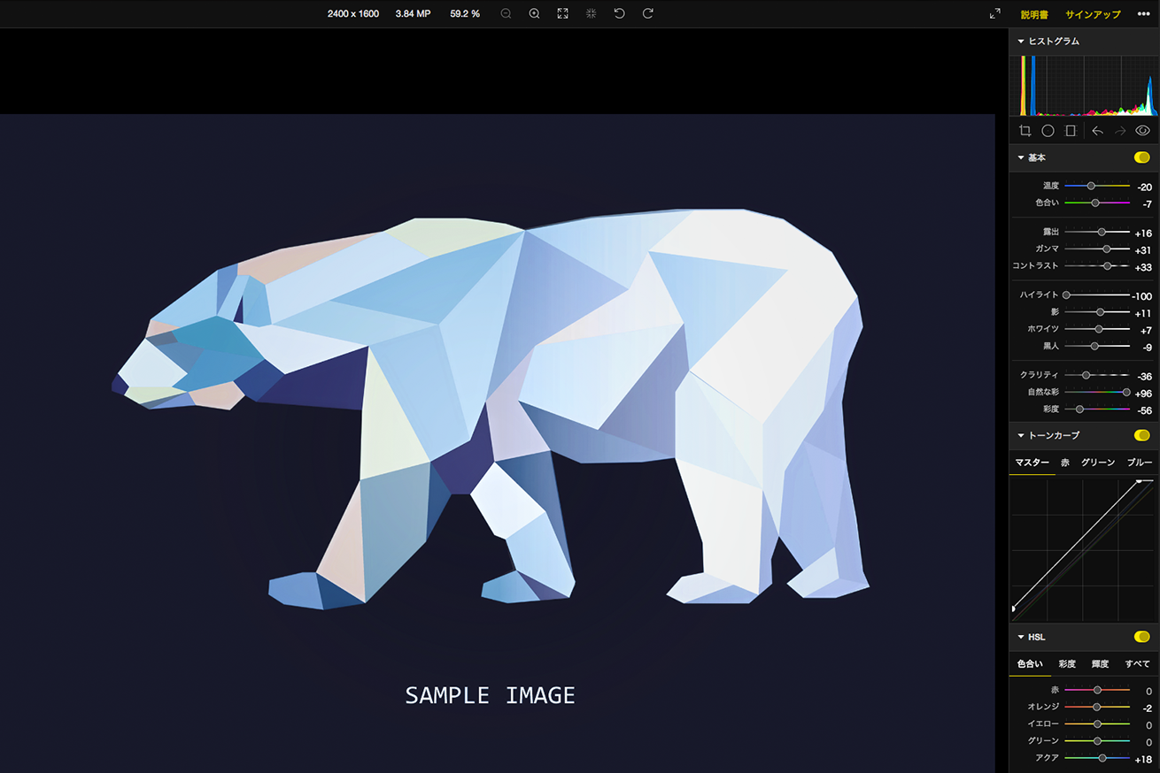Click the polar bear image on the canvas
Viewport: 1160px width, 773px height.
[x=491, y=407]
